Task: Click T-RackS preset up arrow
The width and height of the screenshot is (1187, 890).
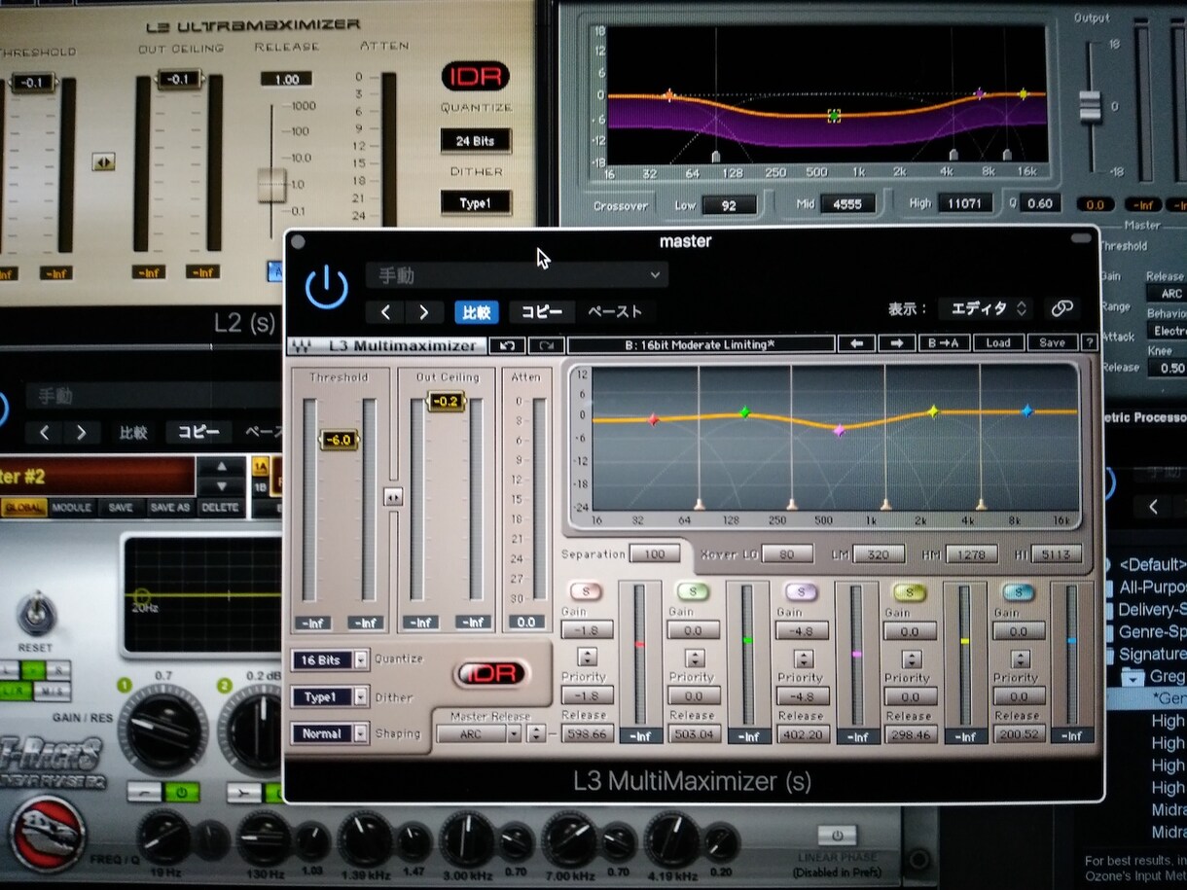Action: [x=222, y=467]
